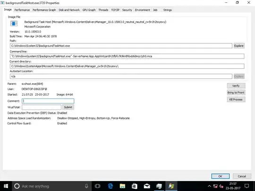Open the Environment tab
The width and height of the screenshot is (255, 191).
pos(143,10)
